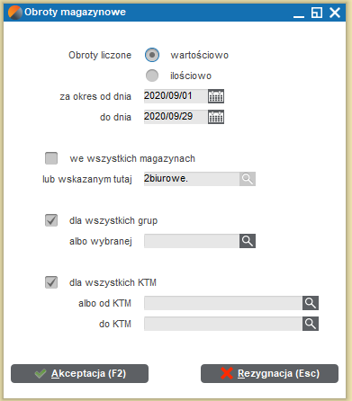This screenshot has width=352, height=401.
Task: Click the application logo in title bar
Action: coord(15,13)
